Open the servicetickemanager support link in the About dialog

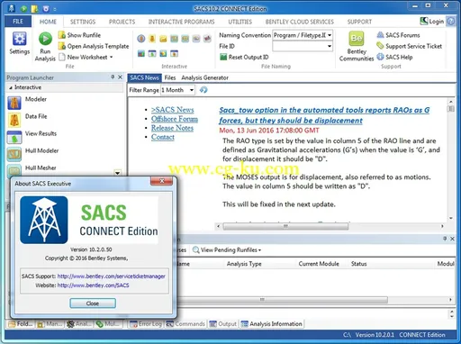(111, 276)
